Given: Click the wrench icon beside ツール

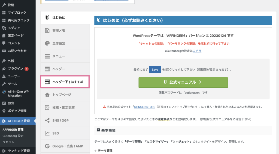Looking at the screenshot, I should click(4, 84).
